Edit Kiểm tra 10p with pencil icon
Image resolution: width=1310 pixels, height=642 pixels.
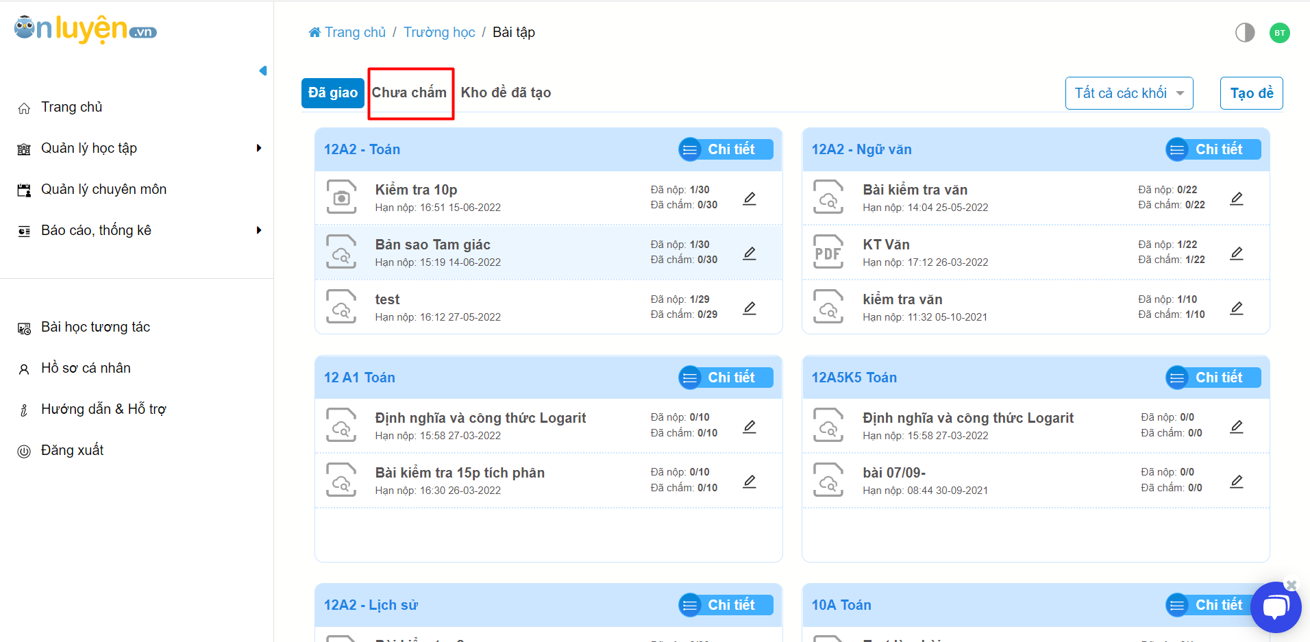750,199
